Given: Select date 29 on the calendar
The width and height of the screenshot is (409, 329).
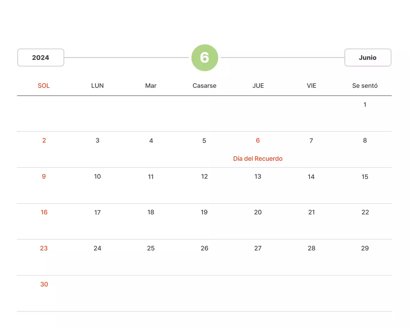Looking at the screenshot, I should [x=365, y=248].
